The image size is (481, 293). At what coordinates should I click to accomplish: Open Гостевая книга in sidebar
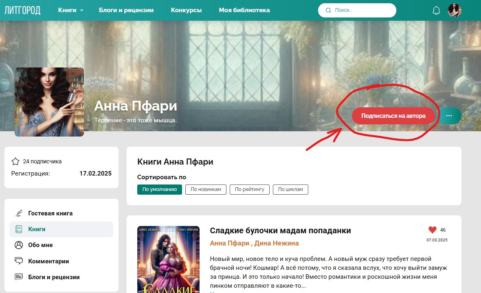point(51,213)
